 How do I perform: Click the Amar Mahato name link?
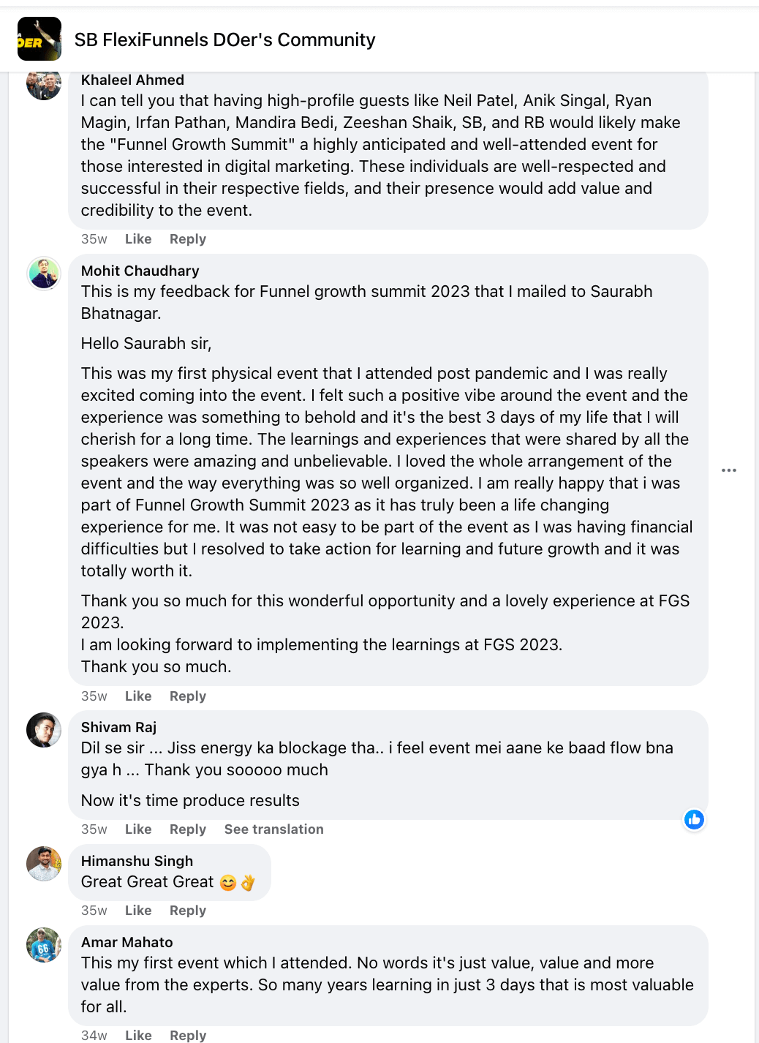point(126,942)
